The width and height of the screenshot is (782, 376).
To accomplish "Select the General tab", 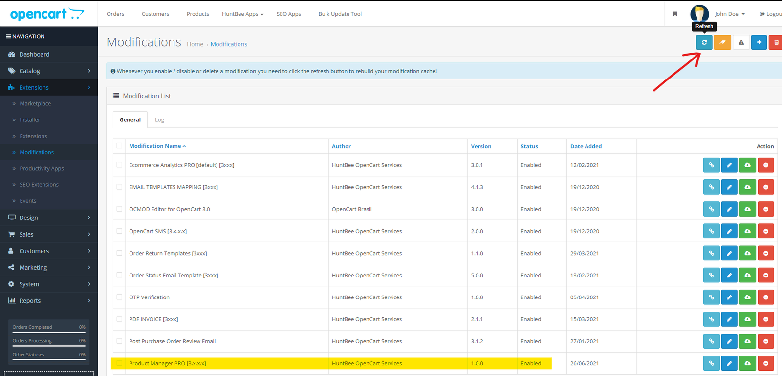I will [x=130, y=120].
